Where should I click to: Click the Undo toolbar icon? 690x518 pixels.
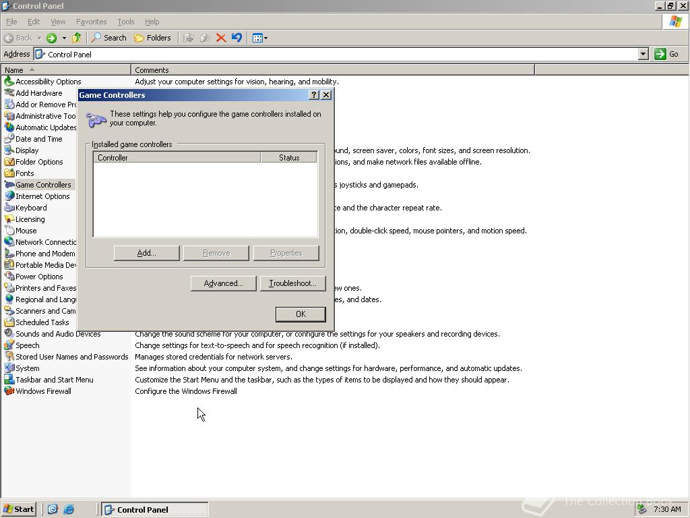click(x=237, y=38)
